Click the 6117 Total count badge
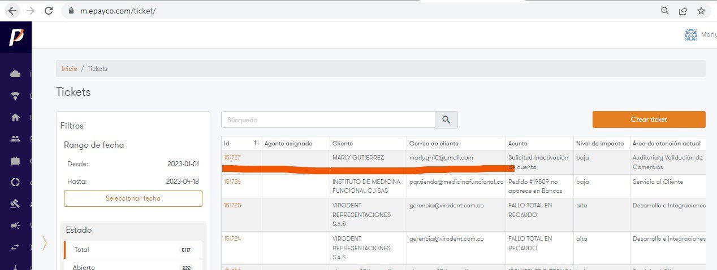Image resolution: width=717 pixels, height=270 pixels. coord(185,250)
